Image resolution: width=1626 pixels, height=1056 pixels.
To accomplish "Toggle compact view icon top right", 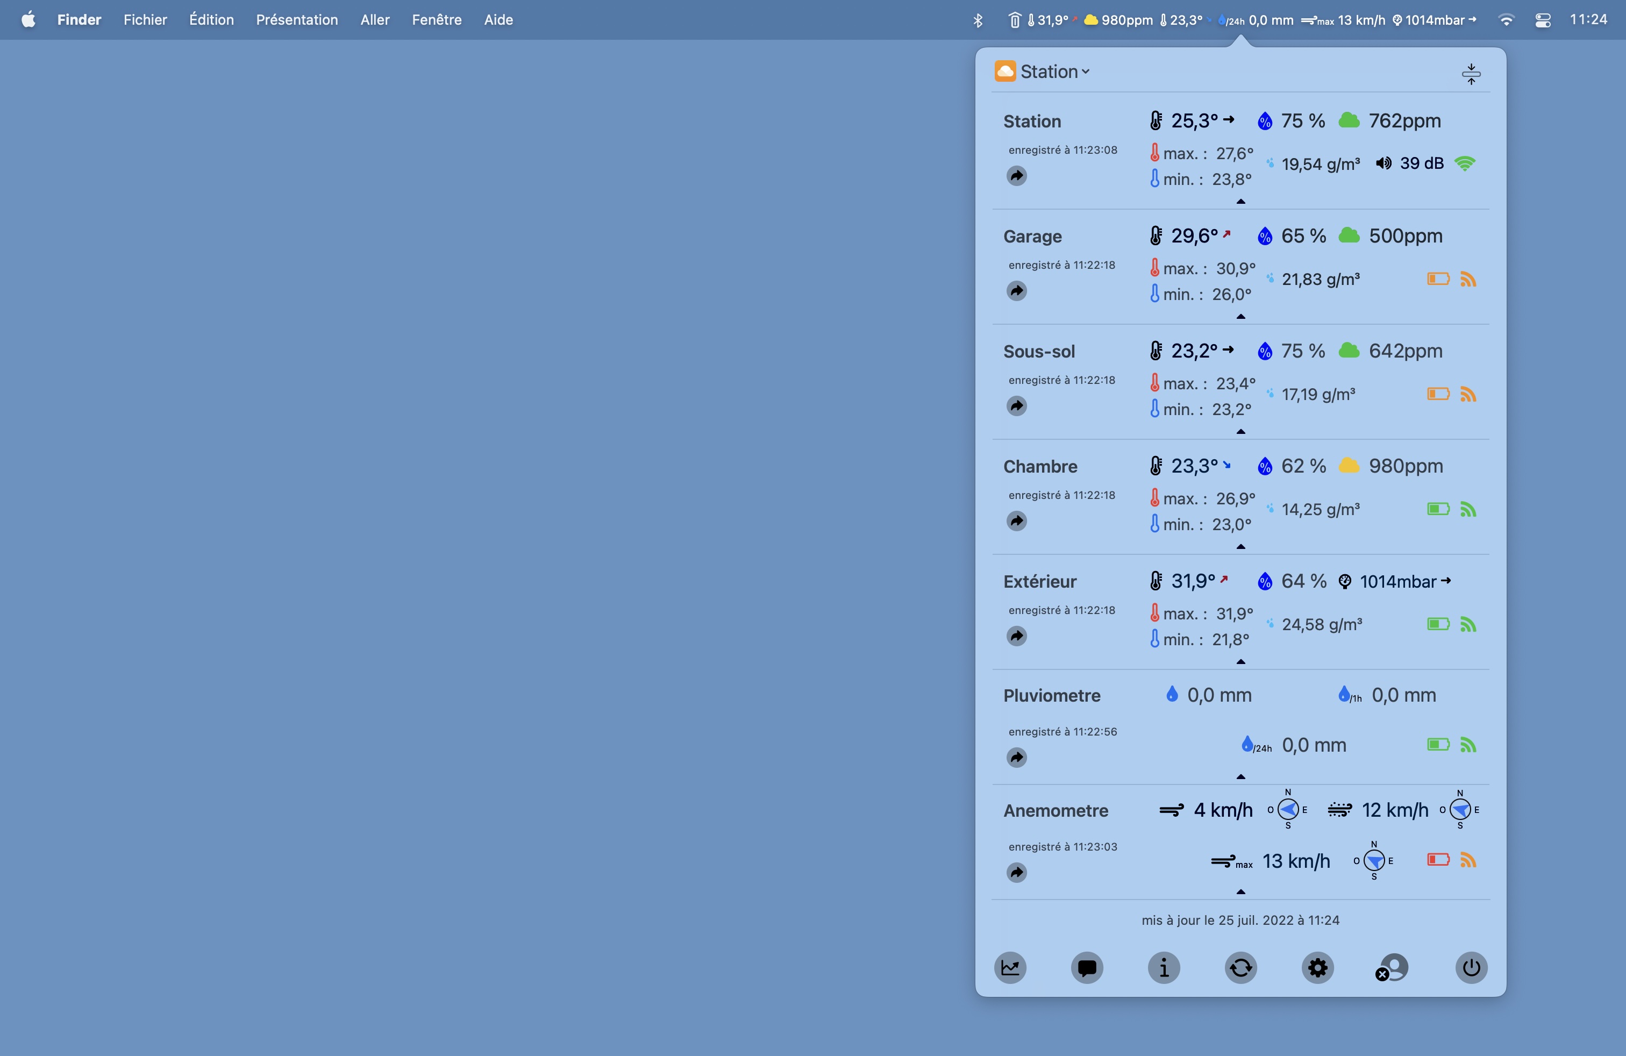I will [1471, 74].
